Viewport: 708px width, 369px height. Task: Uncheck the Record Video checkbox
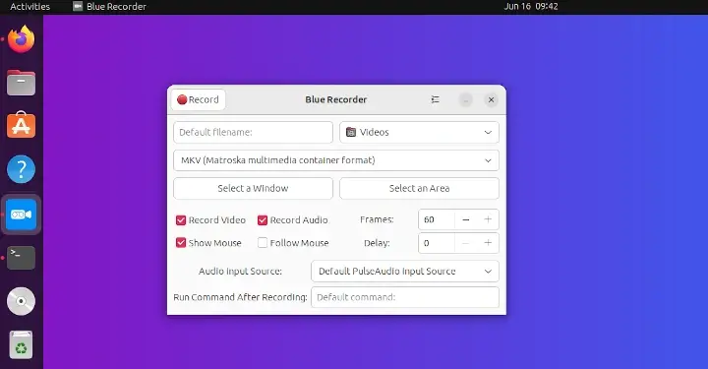point(181,220)
